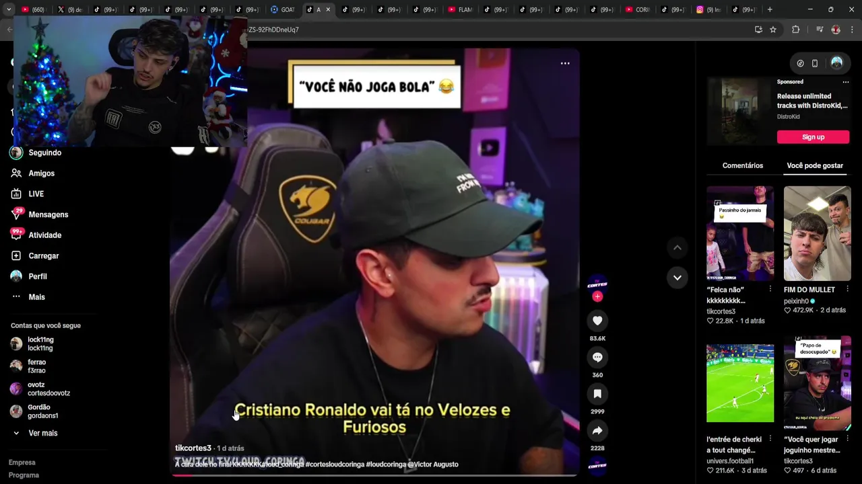Open the spinning sound disc icon
This screenshot has height=484, width=862.
(597, 465)
